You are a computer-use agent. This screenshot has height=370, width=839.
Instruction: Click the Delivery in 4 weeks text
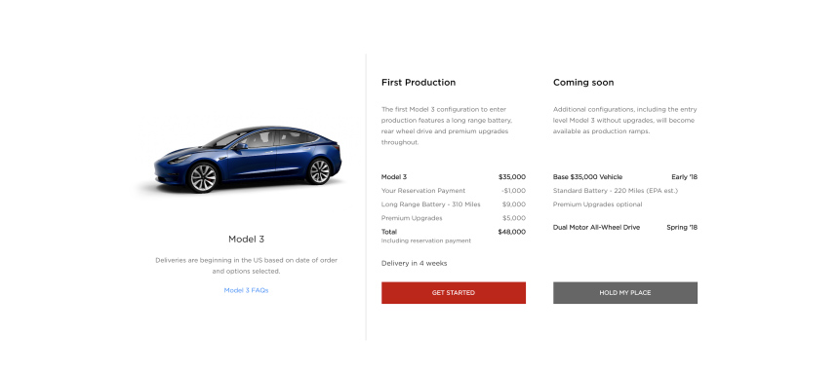click(x=415, y=263)
